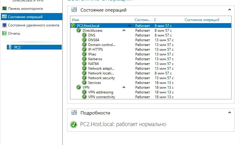Collapse the VPN tree node
This screenshot has height=145, width=239.
pyautogui.click(x=124, y=87)
